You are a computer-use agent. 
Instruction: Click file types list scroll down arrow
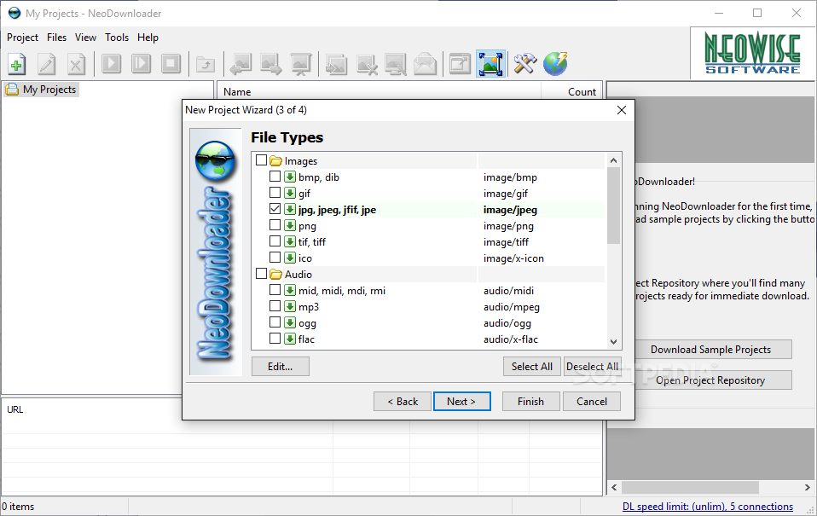tap(614, 342)
